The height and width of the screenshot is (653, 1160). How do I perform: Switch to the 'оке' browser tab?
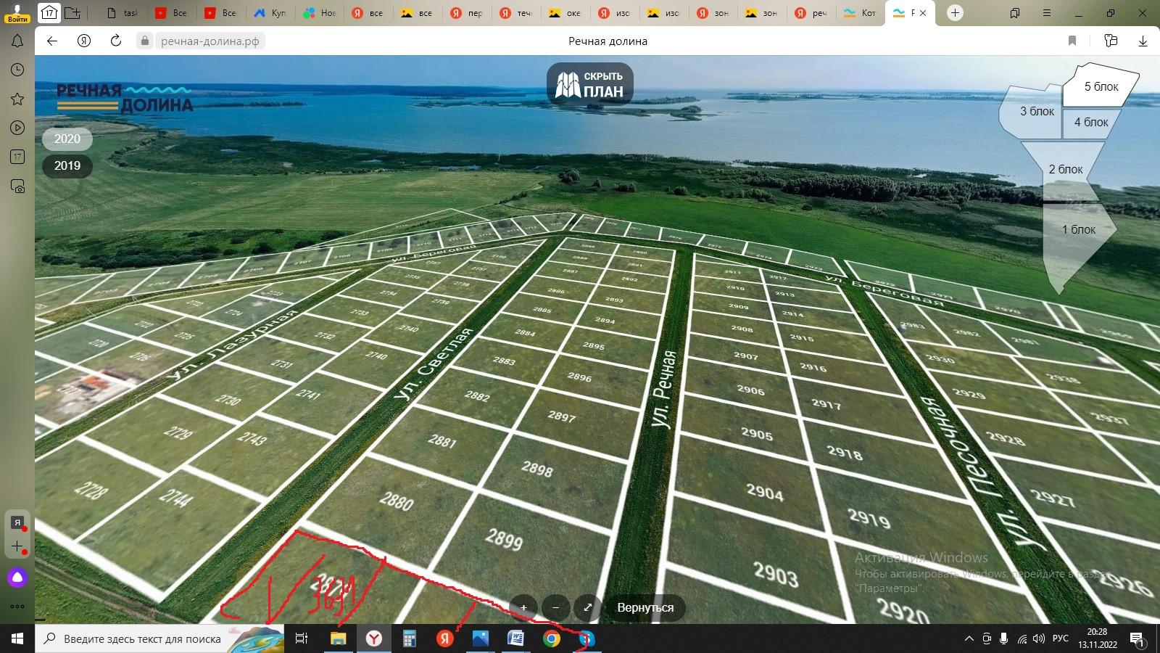tap(565, 13)
